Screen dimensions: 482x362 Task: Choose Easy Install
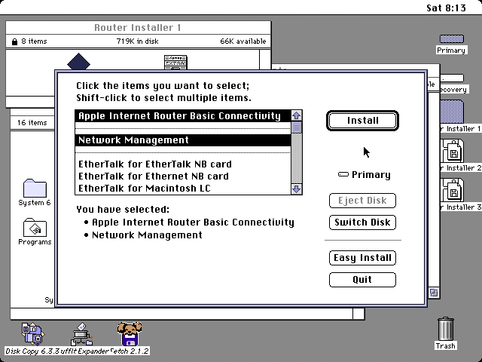362,258
